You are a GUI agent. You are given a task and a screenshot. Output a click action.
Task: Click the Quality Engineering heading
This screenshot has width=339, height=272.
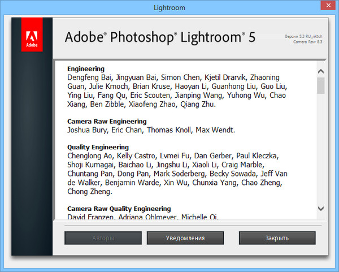point(98,147)
